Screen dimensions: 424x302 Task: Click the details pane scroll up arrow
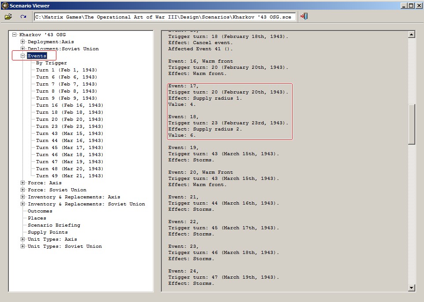(x=411, y=34)
